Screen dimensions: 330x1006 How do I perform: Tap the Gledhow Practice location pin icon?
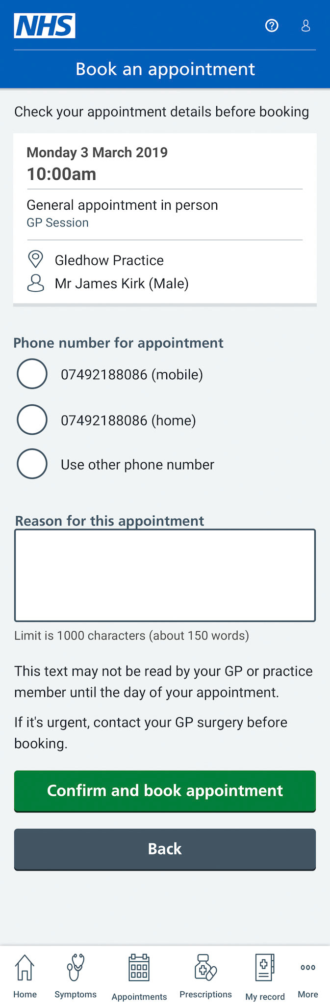pyautogui.click(x=35, y=259)
